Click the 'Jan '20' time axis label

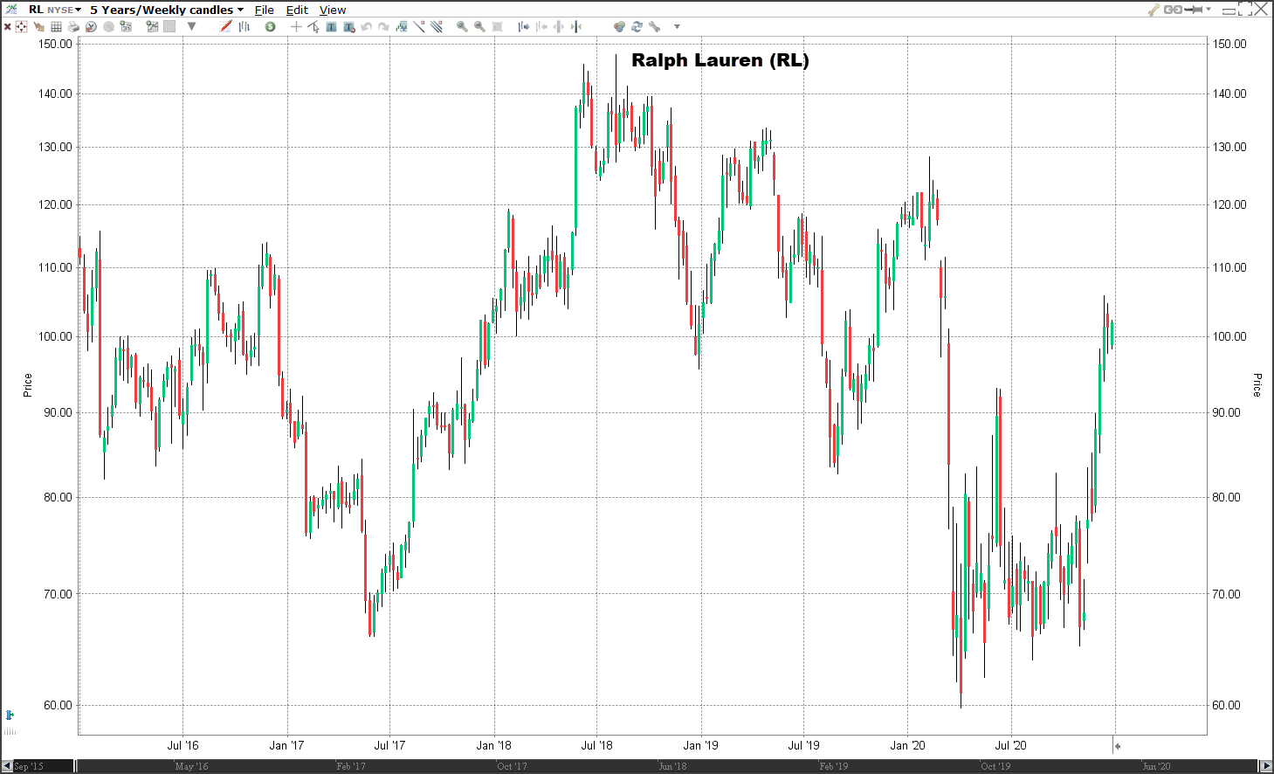coord(907,745)
